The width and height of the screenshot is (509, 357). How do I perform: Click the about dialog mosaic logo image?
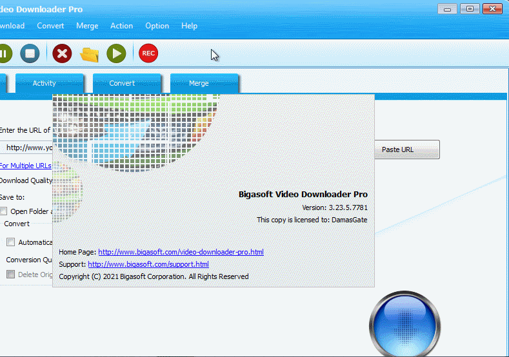(x=135, y=133)
